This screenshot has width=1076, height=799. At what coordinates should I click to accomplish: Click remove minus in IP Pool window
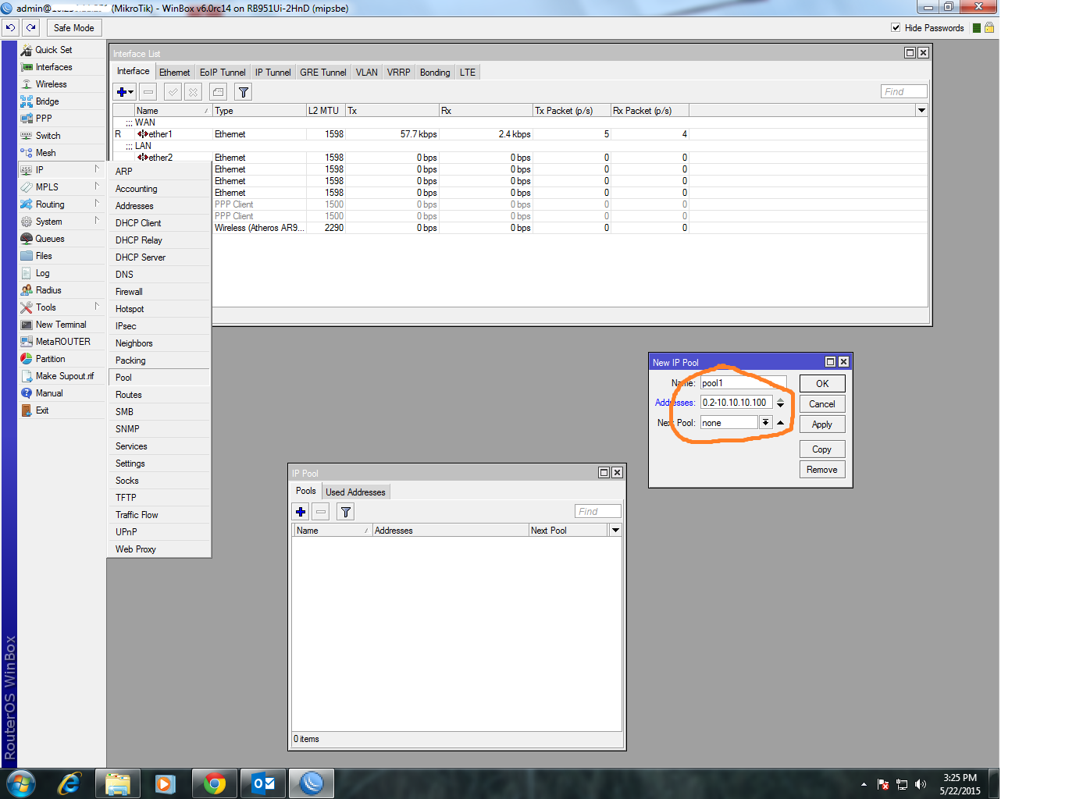(x=321, y=512)
